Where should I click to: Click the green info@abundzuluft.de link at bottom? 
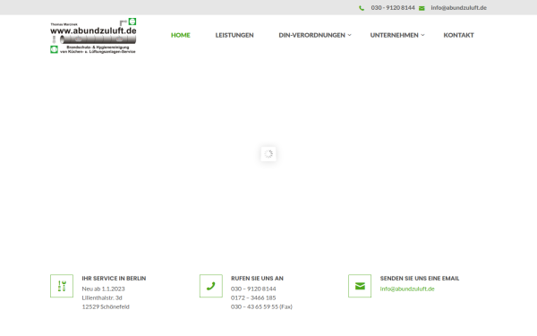407,289
